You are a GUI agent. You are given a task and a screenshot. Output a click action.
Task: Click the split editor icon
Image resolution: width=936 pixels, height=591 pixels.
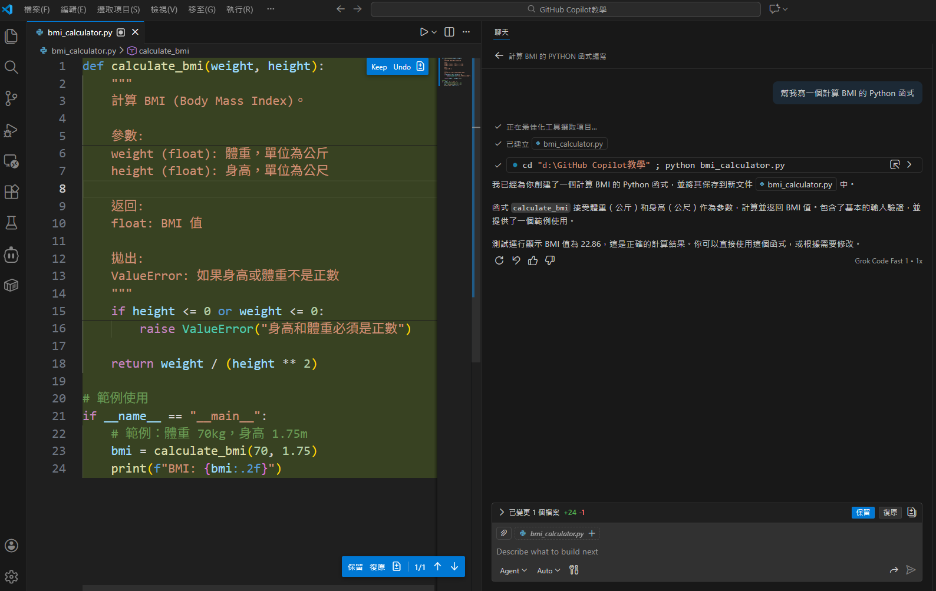coord(449,32)
